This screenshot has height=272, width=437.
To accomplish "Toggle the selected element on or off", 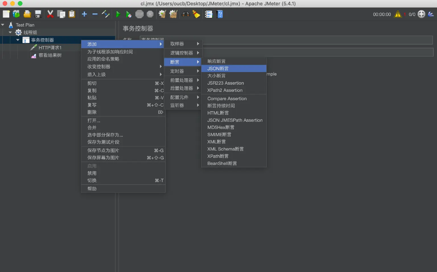I will (x=92, y=180).
